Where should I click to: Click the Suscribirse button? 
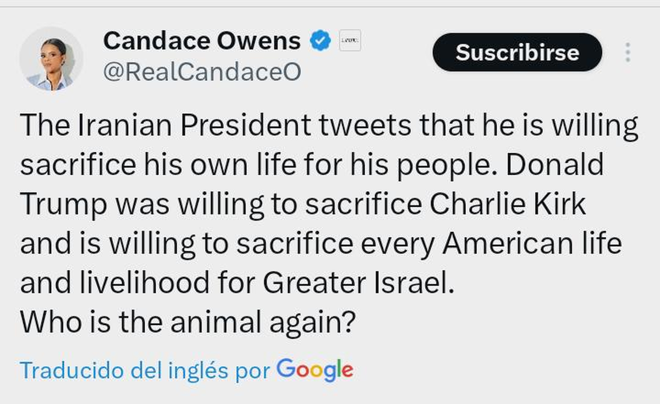click(517, 52)
